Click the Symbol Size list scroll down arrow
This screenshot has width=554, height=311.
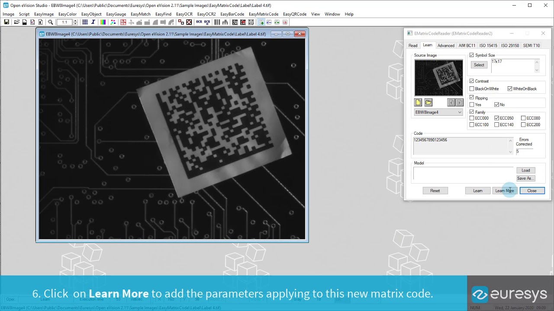point(537,70)
